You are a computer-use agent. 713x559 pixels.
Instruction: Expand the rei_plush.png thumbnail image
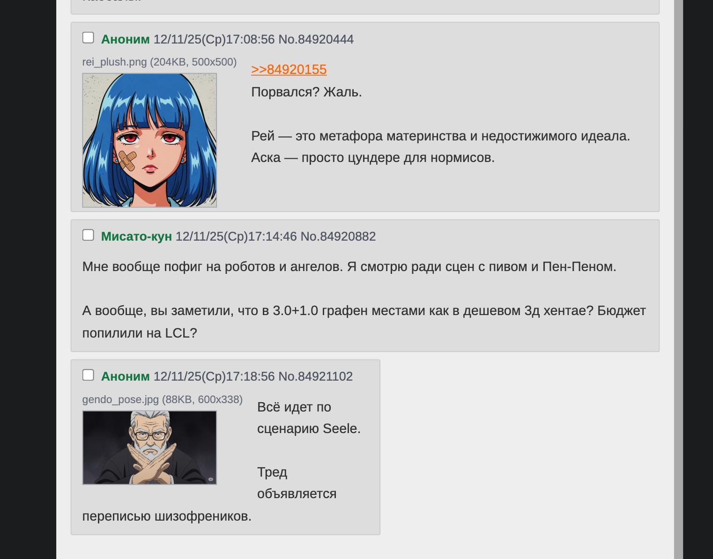(149, 140)
